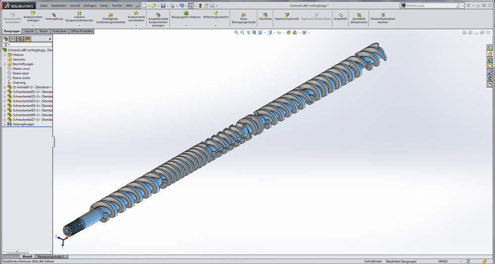Image resolution: width=495 pixels, height=264 pixels.
Task: Click the Rebuild traffic light icon
Action: pos(200,5)
